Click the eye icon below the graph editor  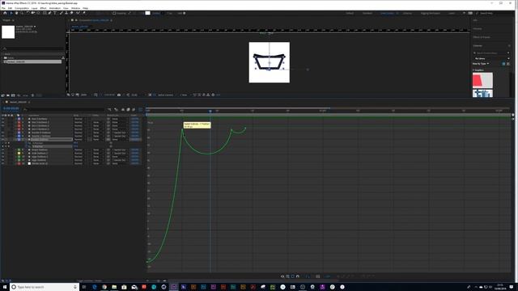282,276
